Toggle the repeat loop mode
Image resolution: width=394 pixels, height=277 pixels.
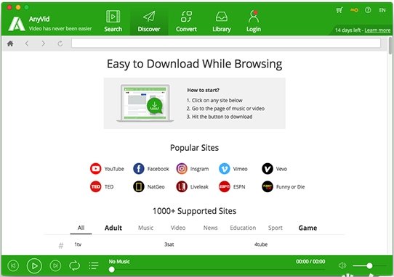click(75, 265)
